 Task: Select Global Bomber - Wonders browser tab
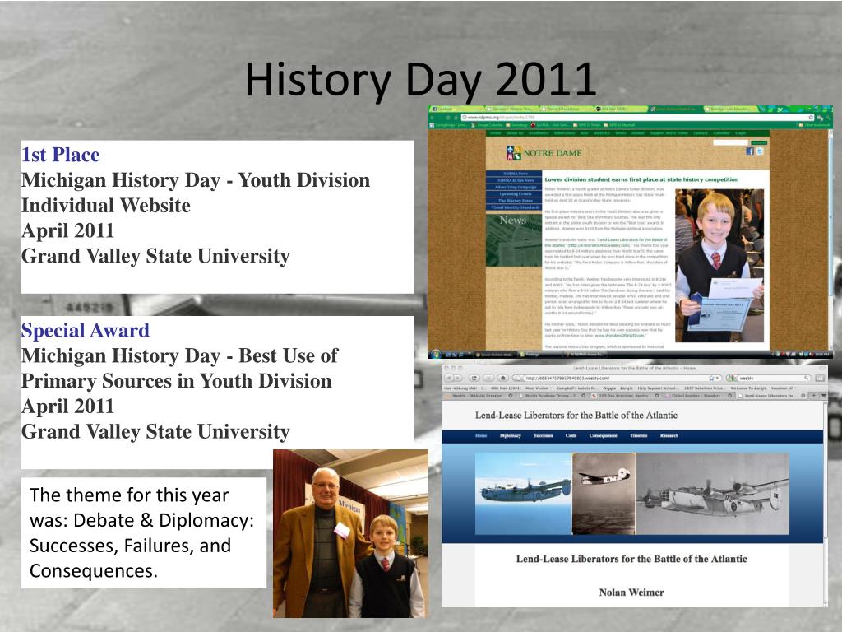coord(698,396)
